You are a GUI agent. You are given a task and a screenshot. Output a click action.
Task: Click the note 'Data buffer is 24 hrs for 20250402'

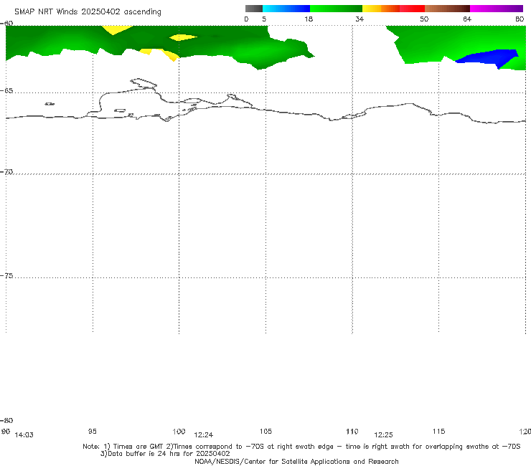click(x=165, y=454)
